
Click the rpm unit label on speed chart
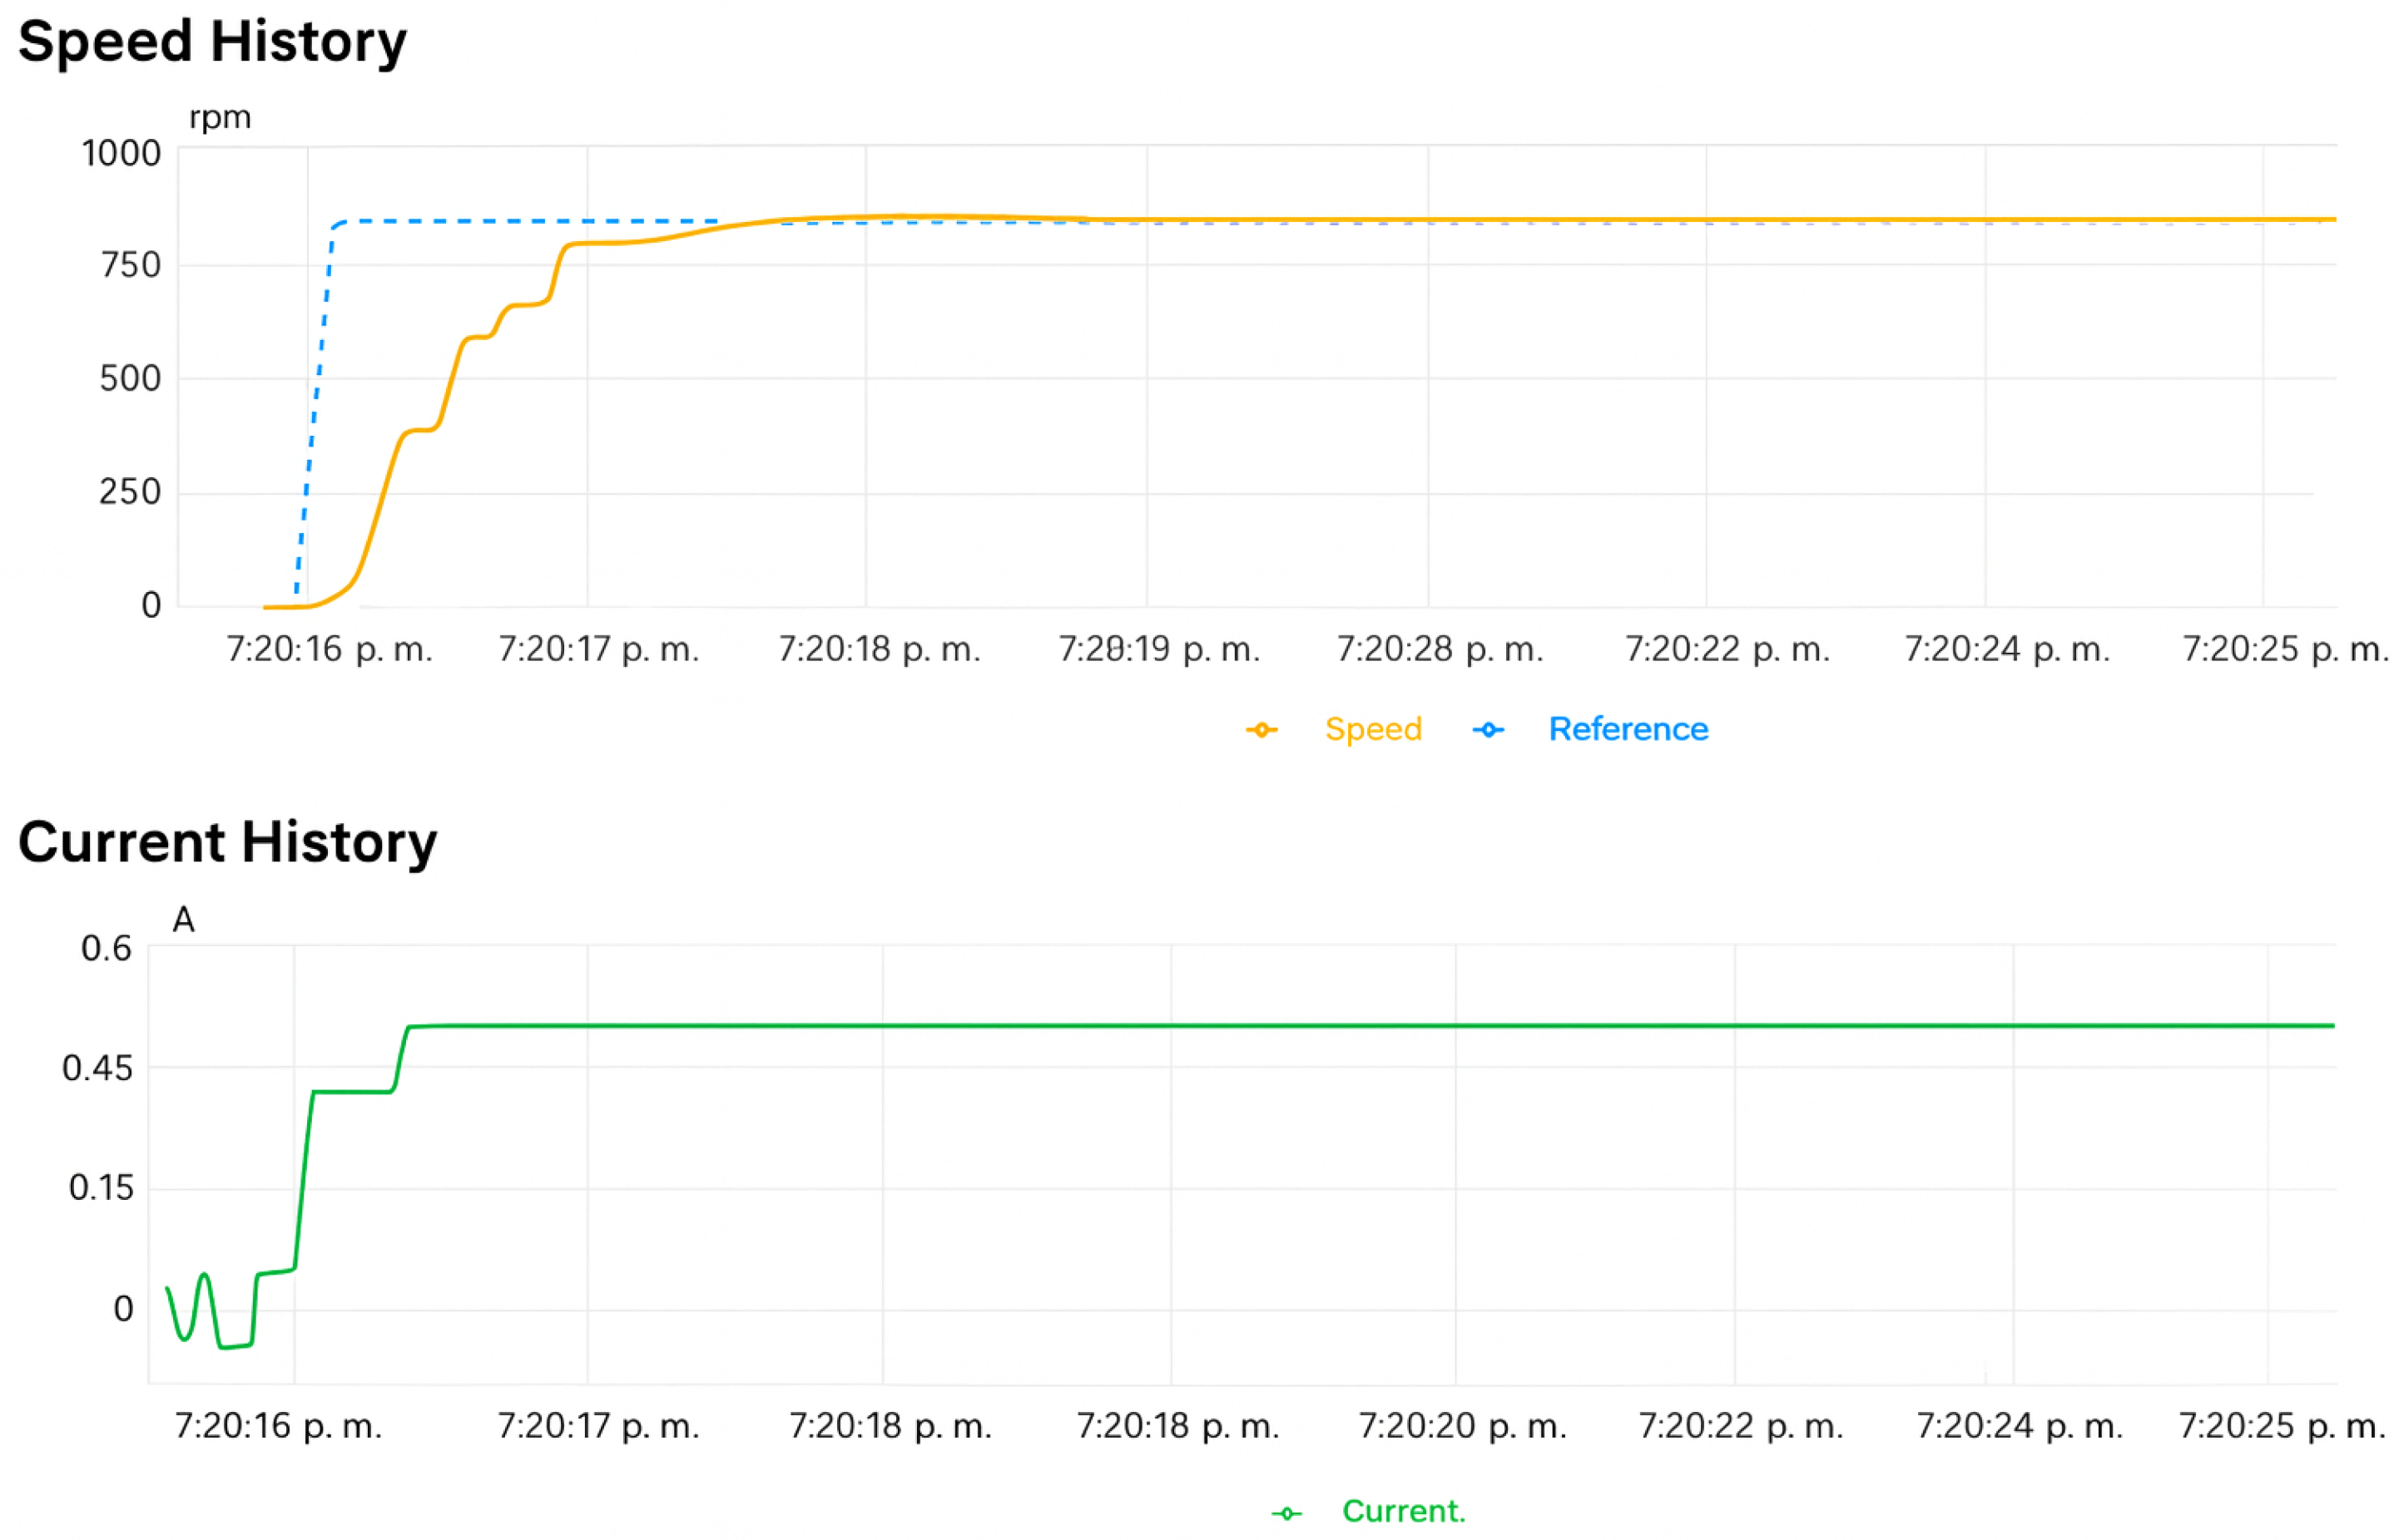220,118
